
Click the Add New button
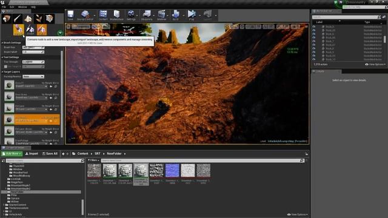click(12, 154)
